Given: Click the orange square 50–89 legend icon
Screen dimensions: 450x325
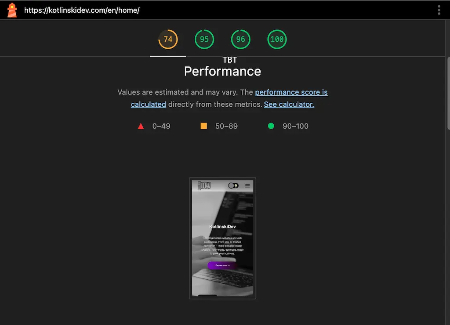Looking at the screenshot, I should point(204,126).
